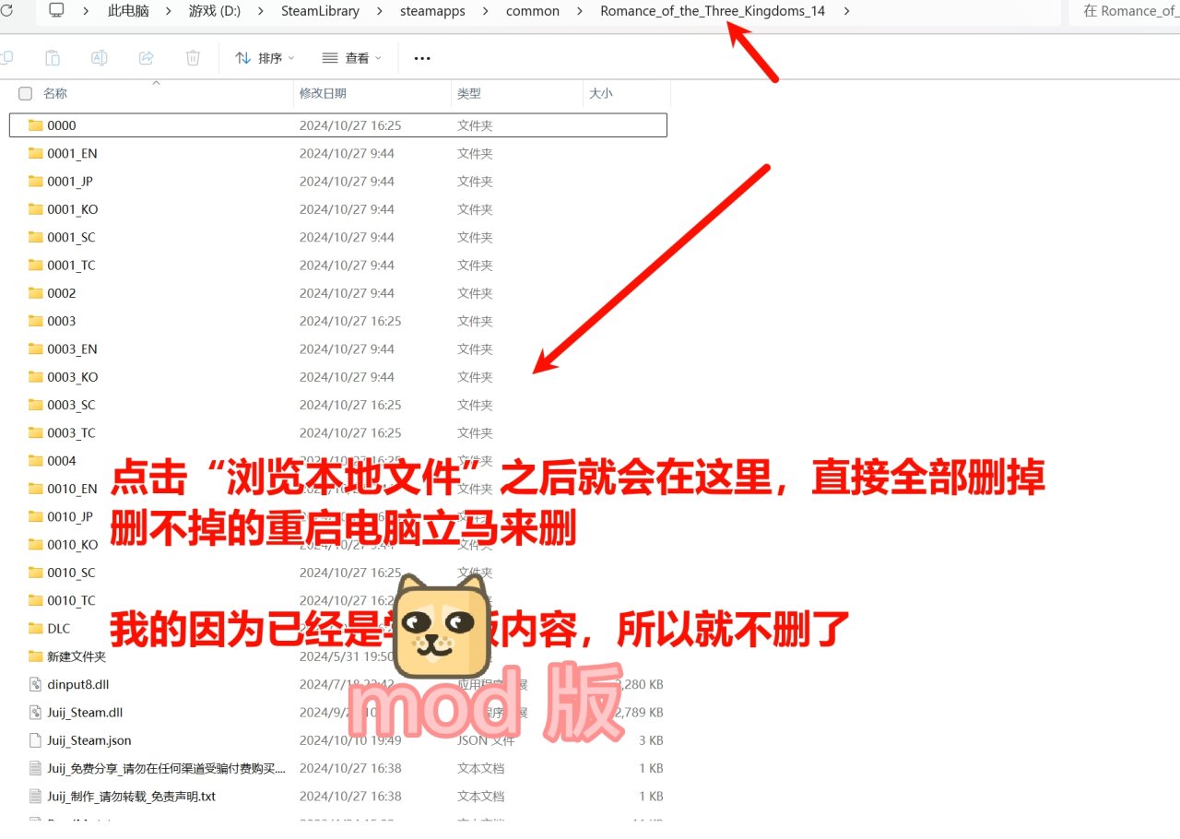Image resolution: width=1180 pixels, height=839 pixels.
Task: Select the dinput8.dll file icon
Action: [35, 684]
